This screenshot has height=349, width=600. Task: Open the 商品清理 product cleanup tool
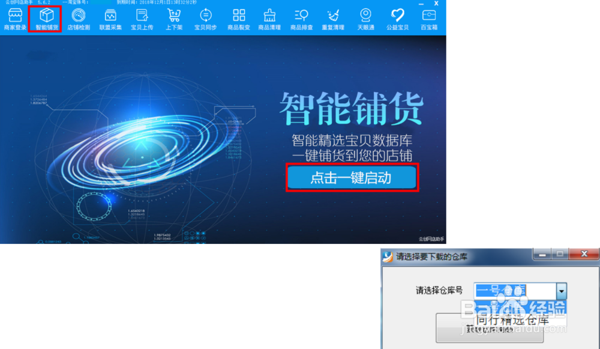click(x=269, y=19)
